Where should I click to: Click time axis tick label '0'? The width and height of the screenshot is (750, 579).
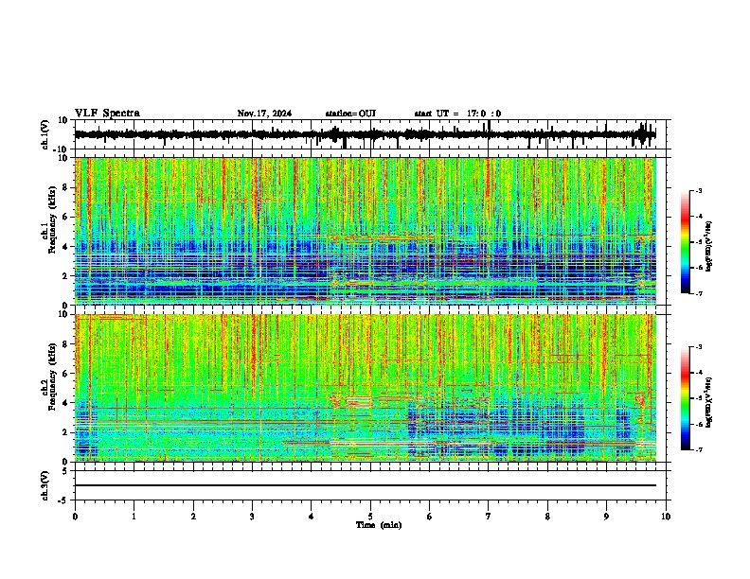pos(75,517)
